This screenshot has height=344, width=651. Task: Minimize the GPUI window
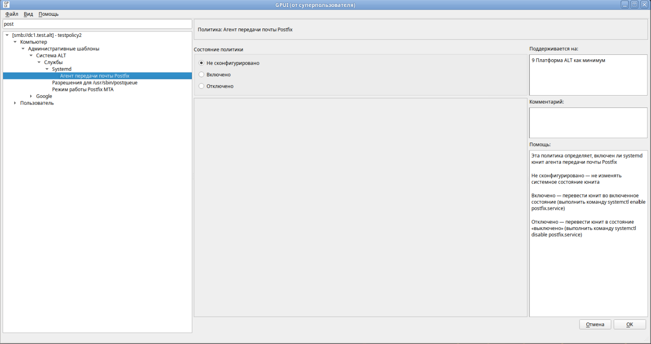625,5
